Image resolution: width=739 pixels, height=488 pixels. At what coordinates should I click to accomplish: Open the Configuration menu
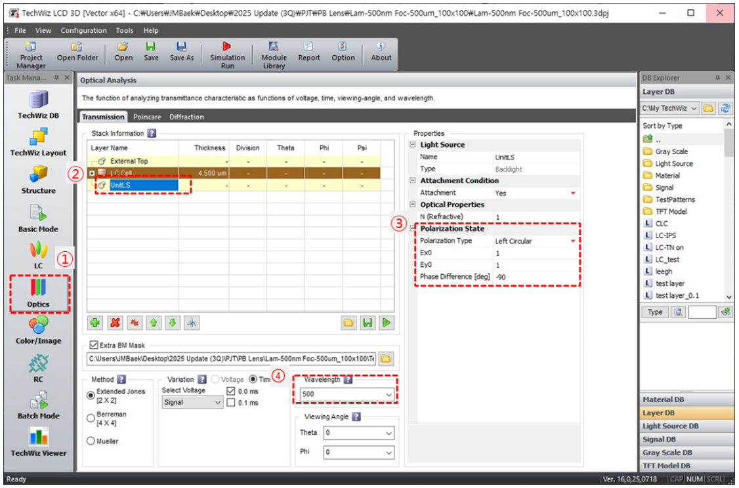click(83, 30)
